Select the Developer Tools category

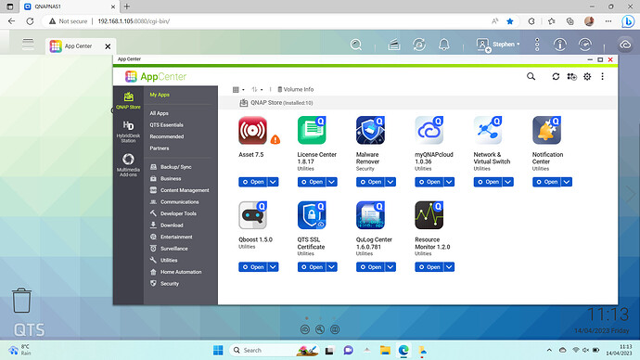(x=173, y=213)
